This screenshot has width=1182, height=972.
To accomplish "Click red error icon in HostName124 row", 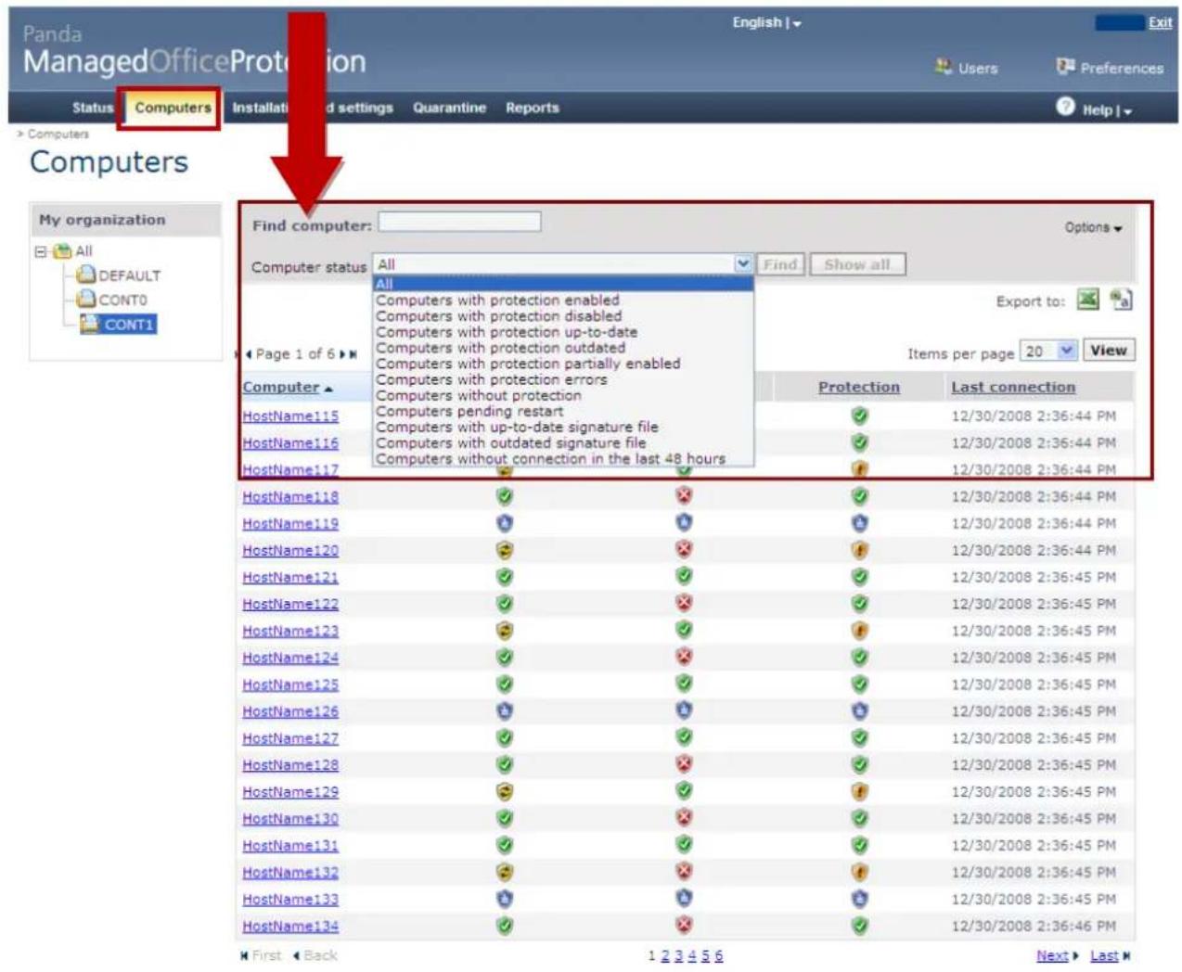I will point(684,658).
